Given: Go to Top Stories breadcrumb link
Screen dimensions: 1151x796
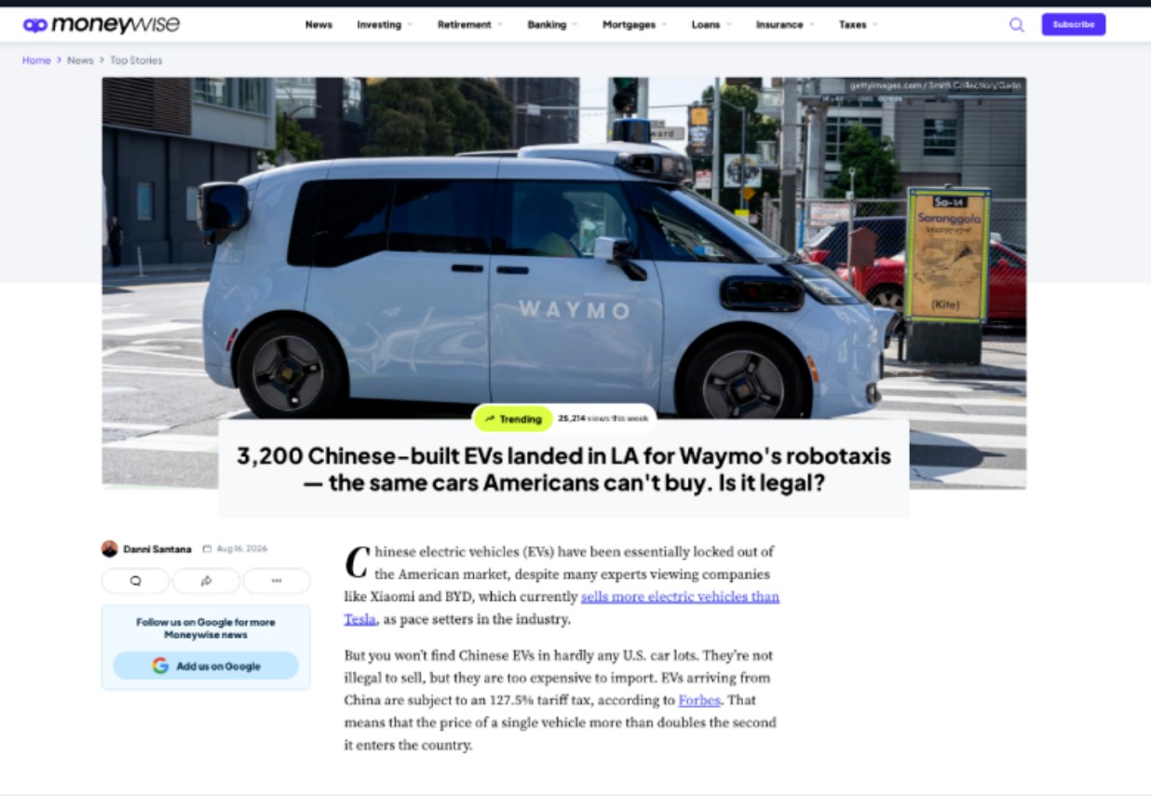Looking at the screenshot, I should (x=136, y=61).
